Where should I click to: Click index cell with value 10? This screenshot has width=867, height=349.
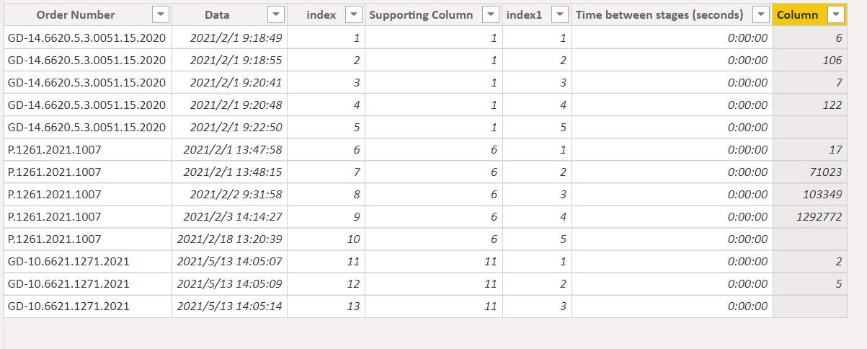(326, 239)
